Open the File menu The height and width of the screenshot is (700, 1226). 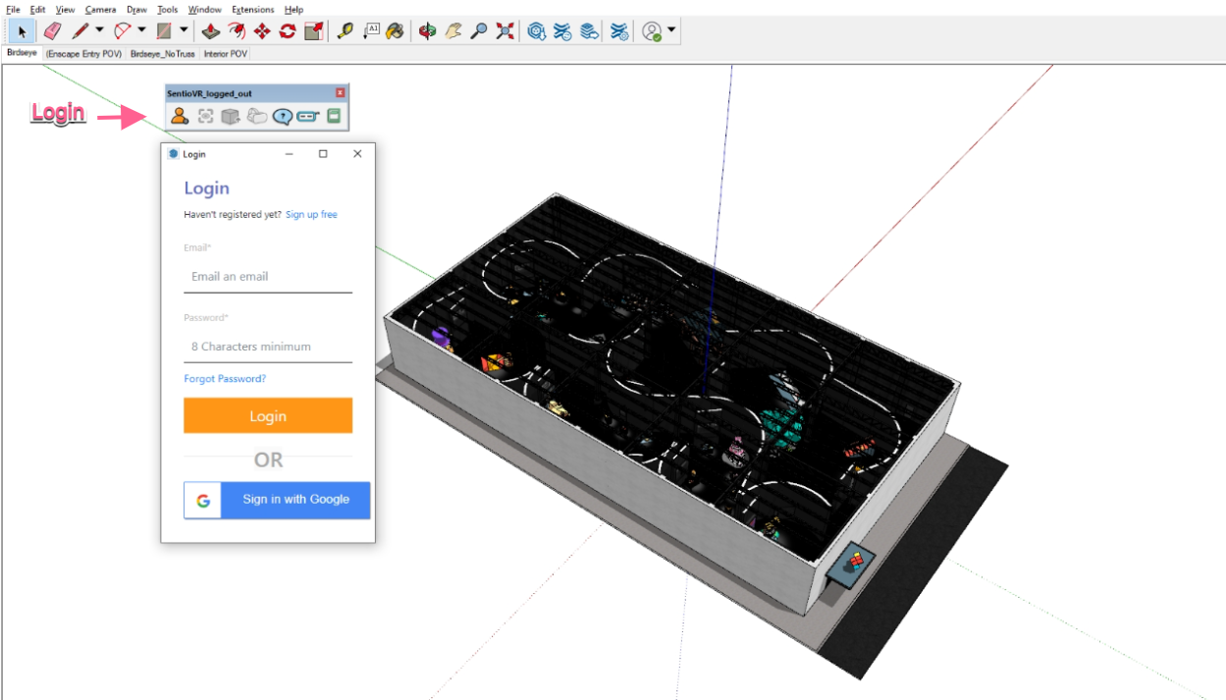click(x=13, y=9)
